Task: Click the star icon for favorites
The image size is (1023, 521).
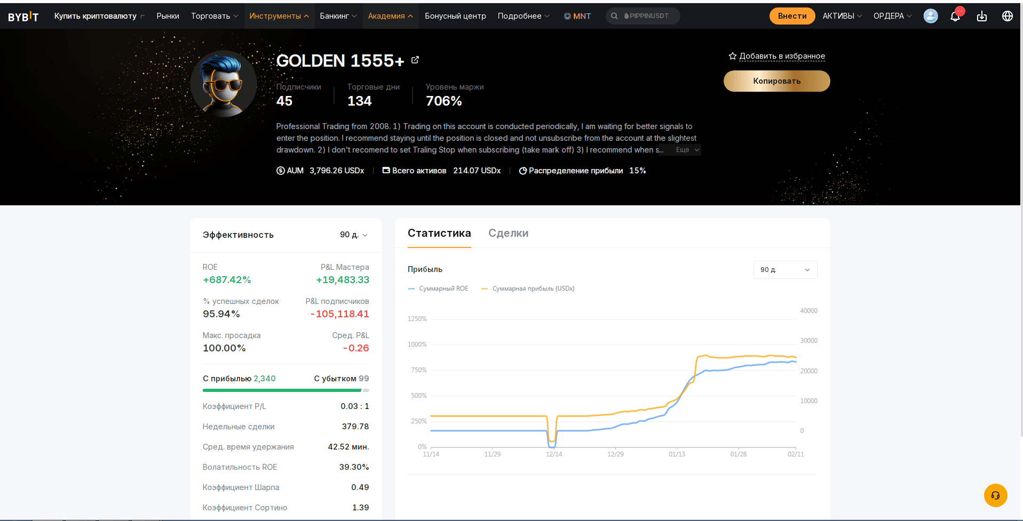Action: coord(733,56)
